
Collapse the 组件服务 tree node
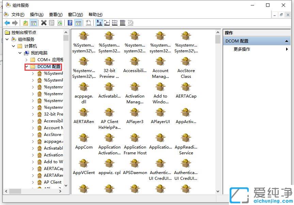7,39
